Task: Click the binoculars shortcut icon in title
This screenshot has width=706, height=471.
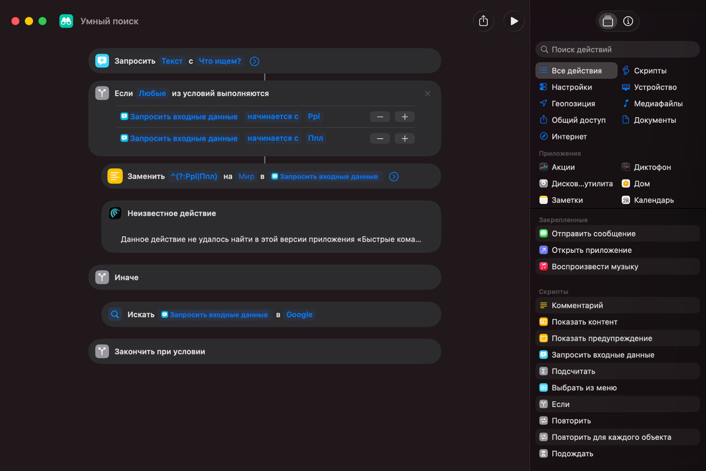Action: pyautogui.click(x=66, y=21)
